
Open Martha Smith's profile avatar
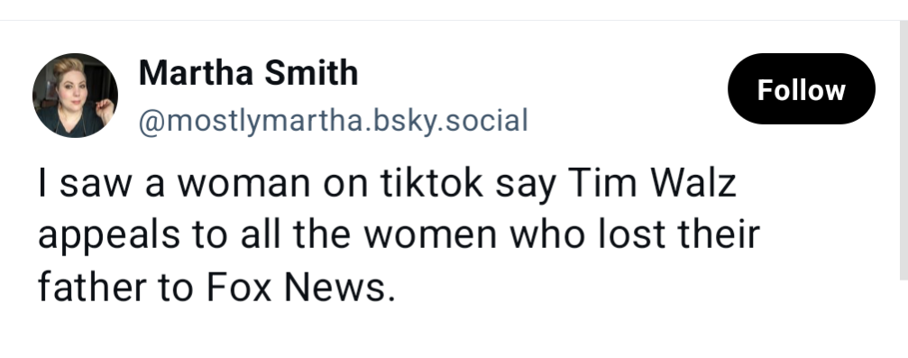click(x=75, y=96)
